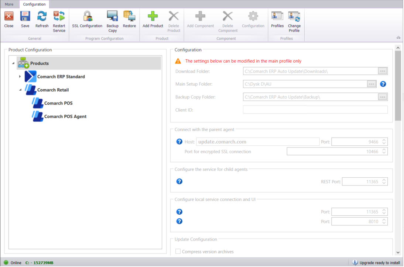Click the local Port 8010 spinner arrows

(x=384, y=222)
